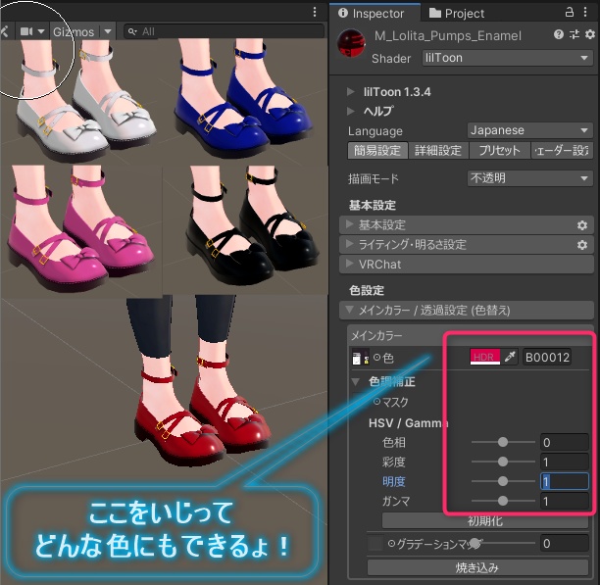Select the 簡易設定 tab
600x585 pixels.
[377, 150]
